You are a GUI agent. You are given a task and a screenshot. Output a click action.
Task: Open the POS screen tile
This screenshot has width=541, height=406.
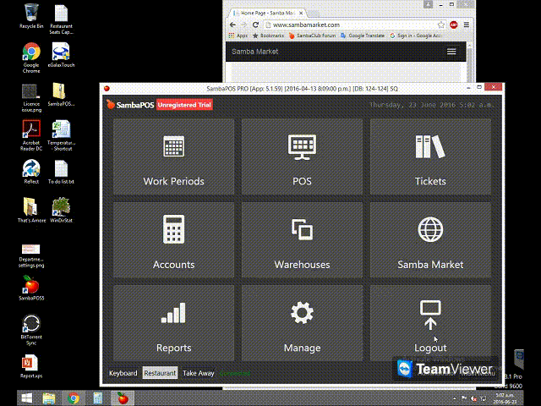302,156
